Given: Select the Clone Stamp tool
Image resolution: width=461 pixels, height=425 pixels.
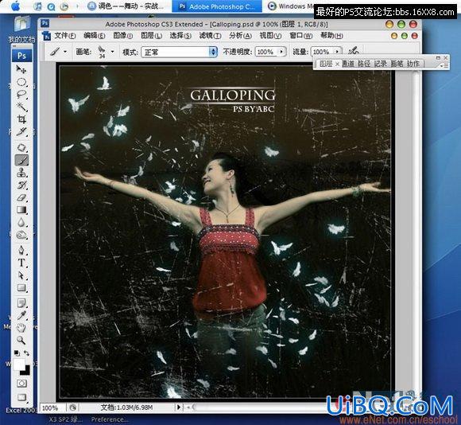Looking at the screenshot, I should [21, 172].
